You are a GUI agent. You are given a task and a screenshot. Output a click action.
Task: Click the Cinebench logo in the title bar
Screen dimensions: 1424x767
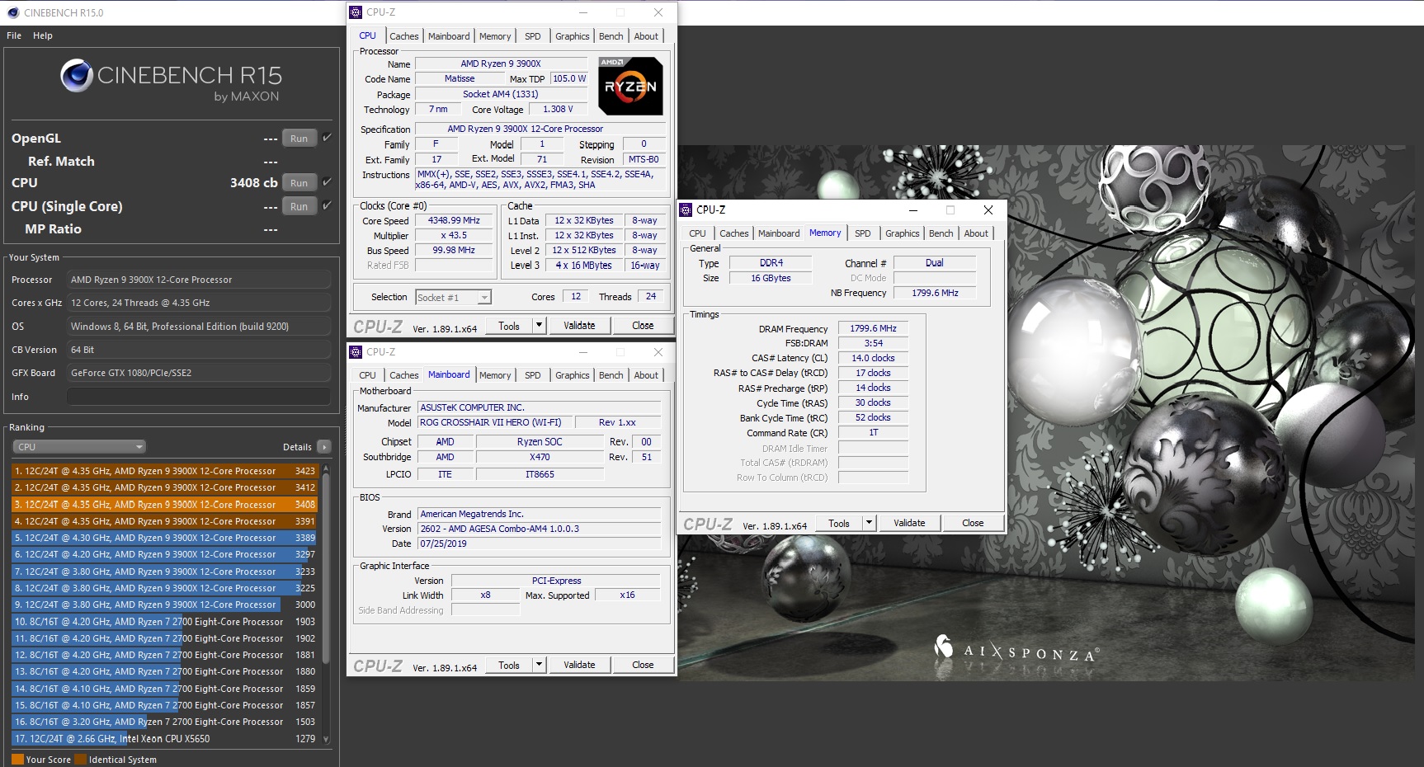(12, 12)
